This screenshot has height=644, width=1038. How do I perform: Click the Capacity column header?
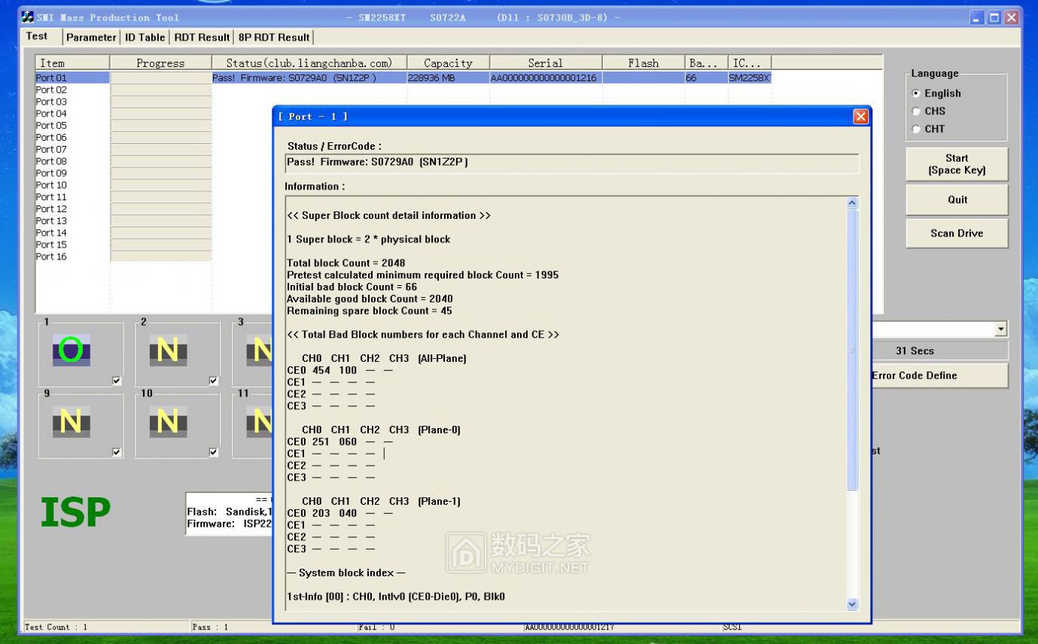point(448,63)
